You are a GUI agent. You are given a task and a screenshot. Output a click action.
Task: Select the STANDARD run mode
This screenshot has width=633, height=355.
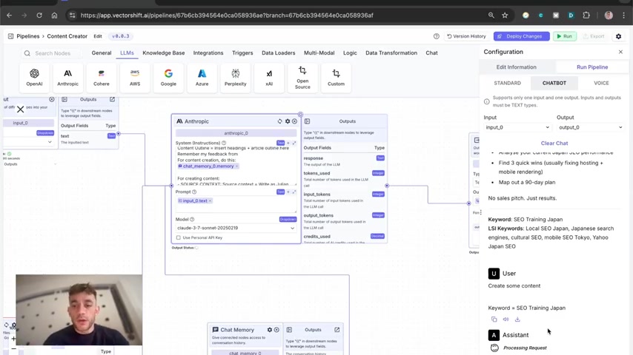[x=508, y=83]
